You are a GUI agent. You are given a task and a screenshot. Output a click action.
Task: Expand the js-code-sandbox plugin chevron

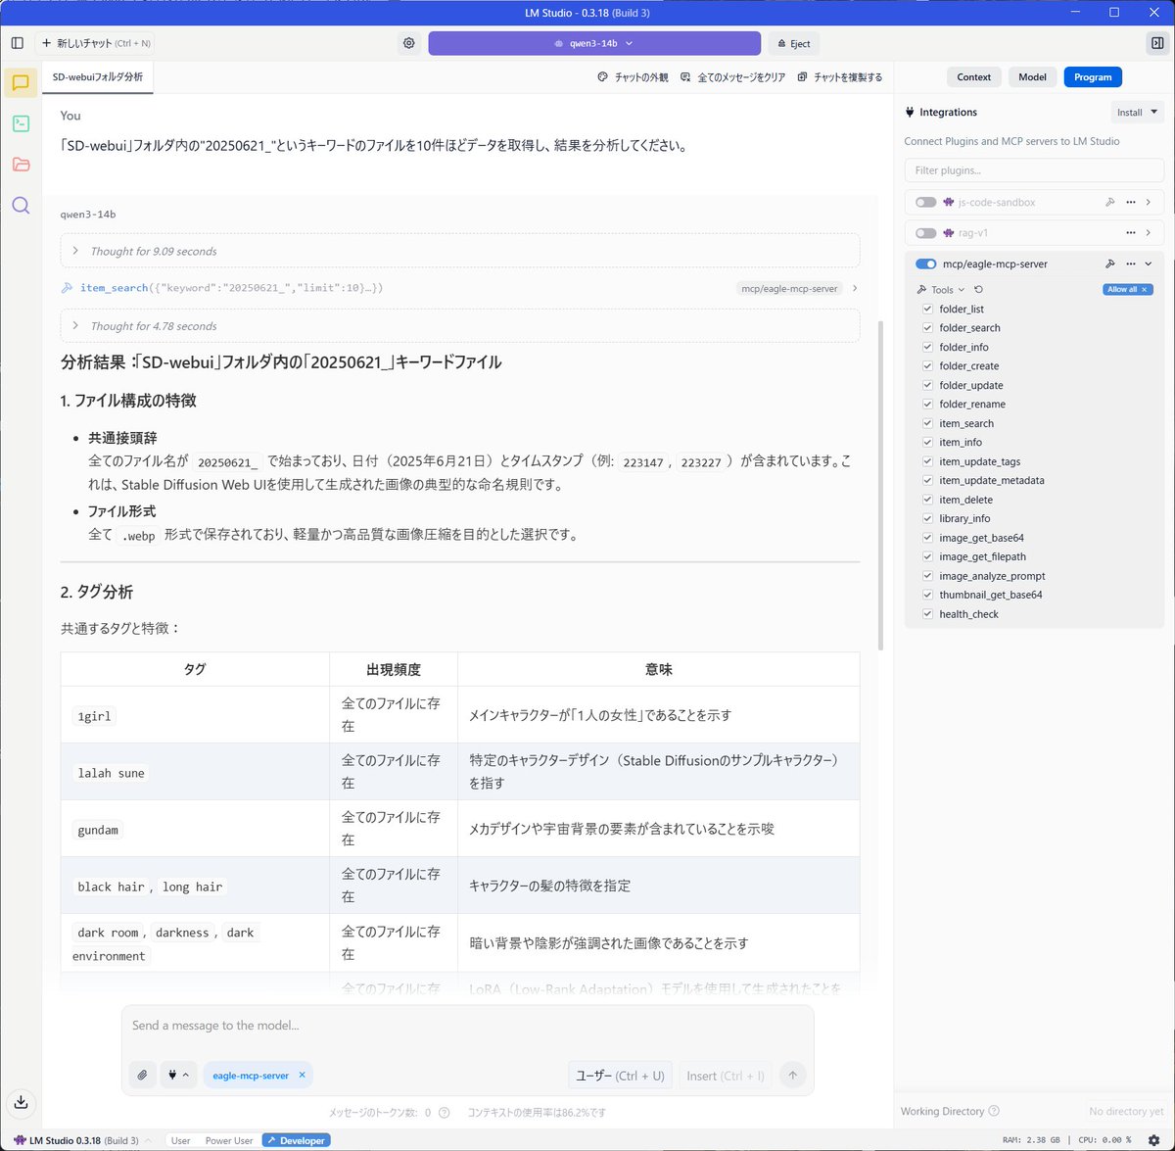click(x=1149, y=202)
